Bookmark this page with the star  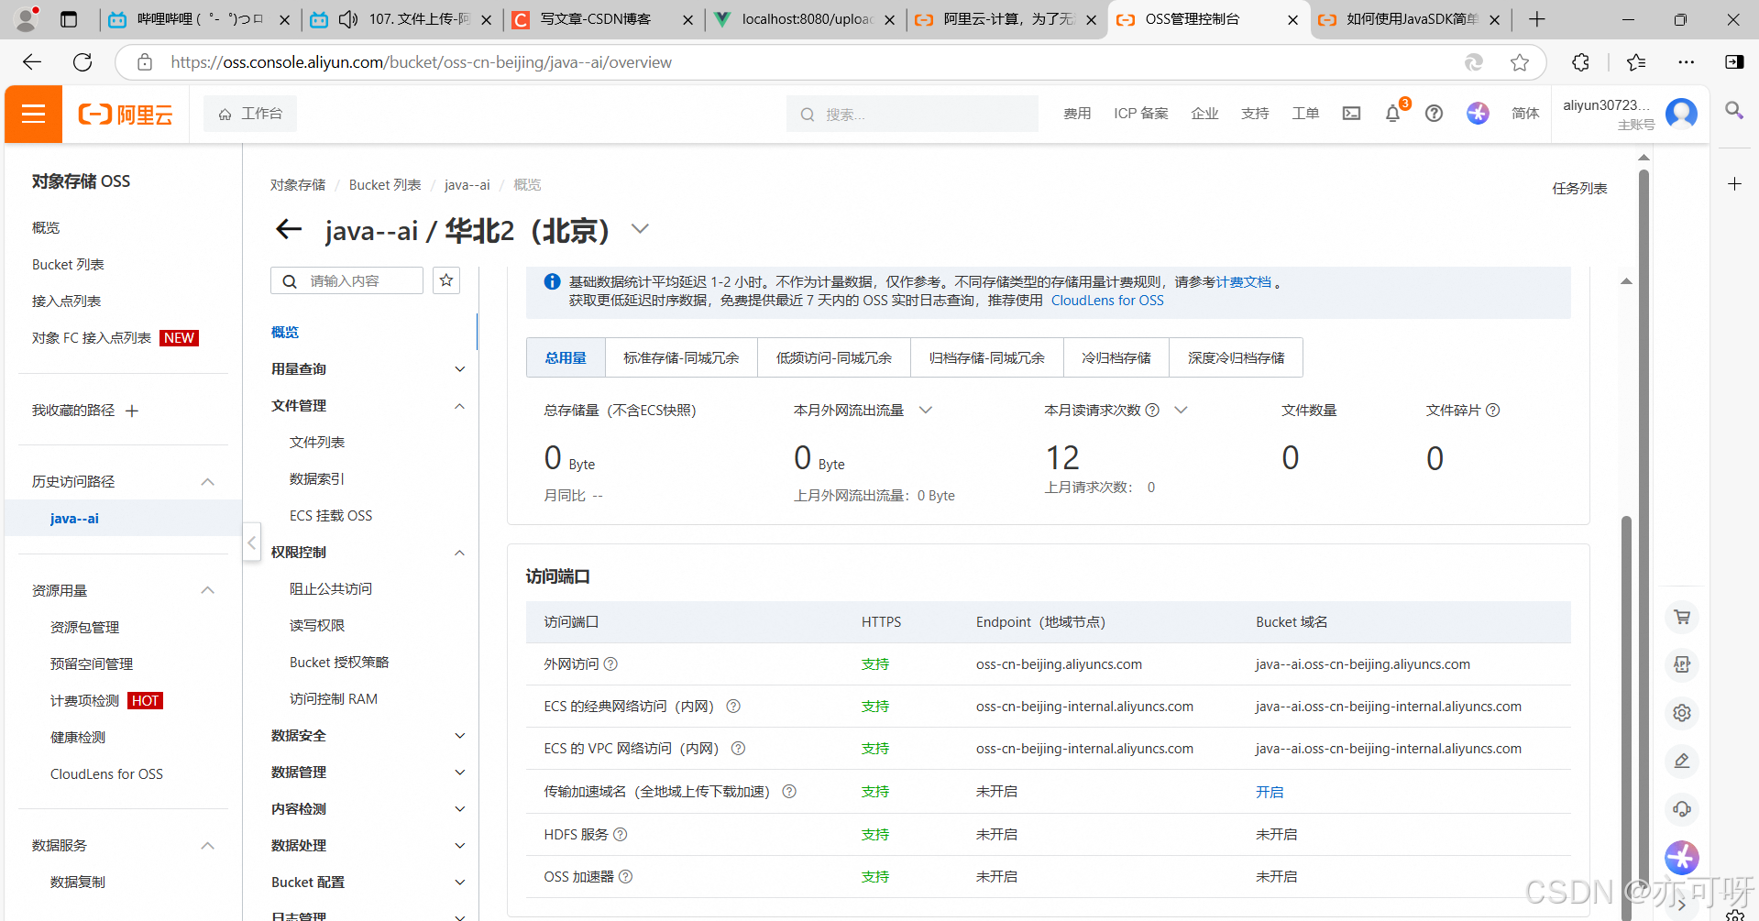[x=1520, y=62]
